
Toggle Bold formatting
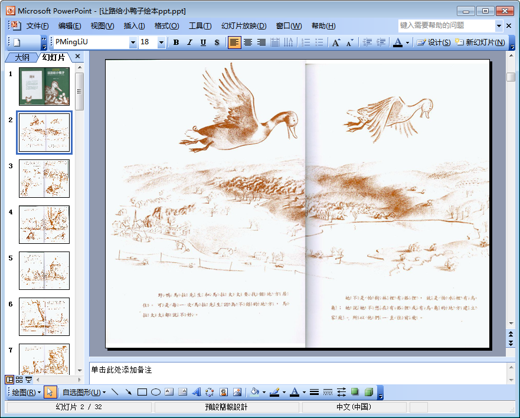[x=176, y=43]
